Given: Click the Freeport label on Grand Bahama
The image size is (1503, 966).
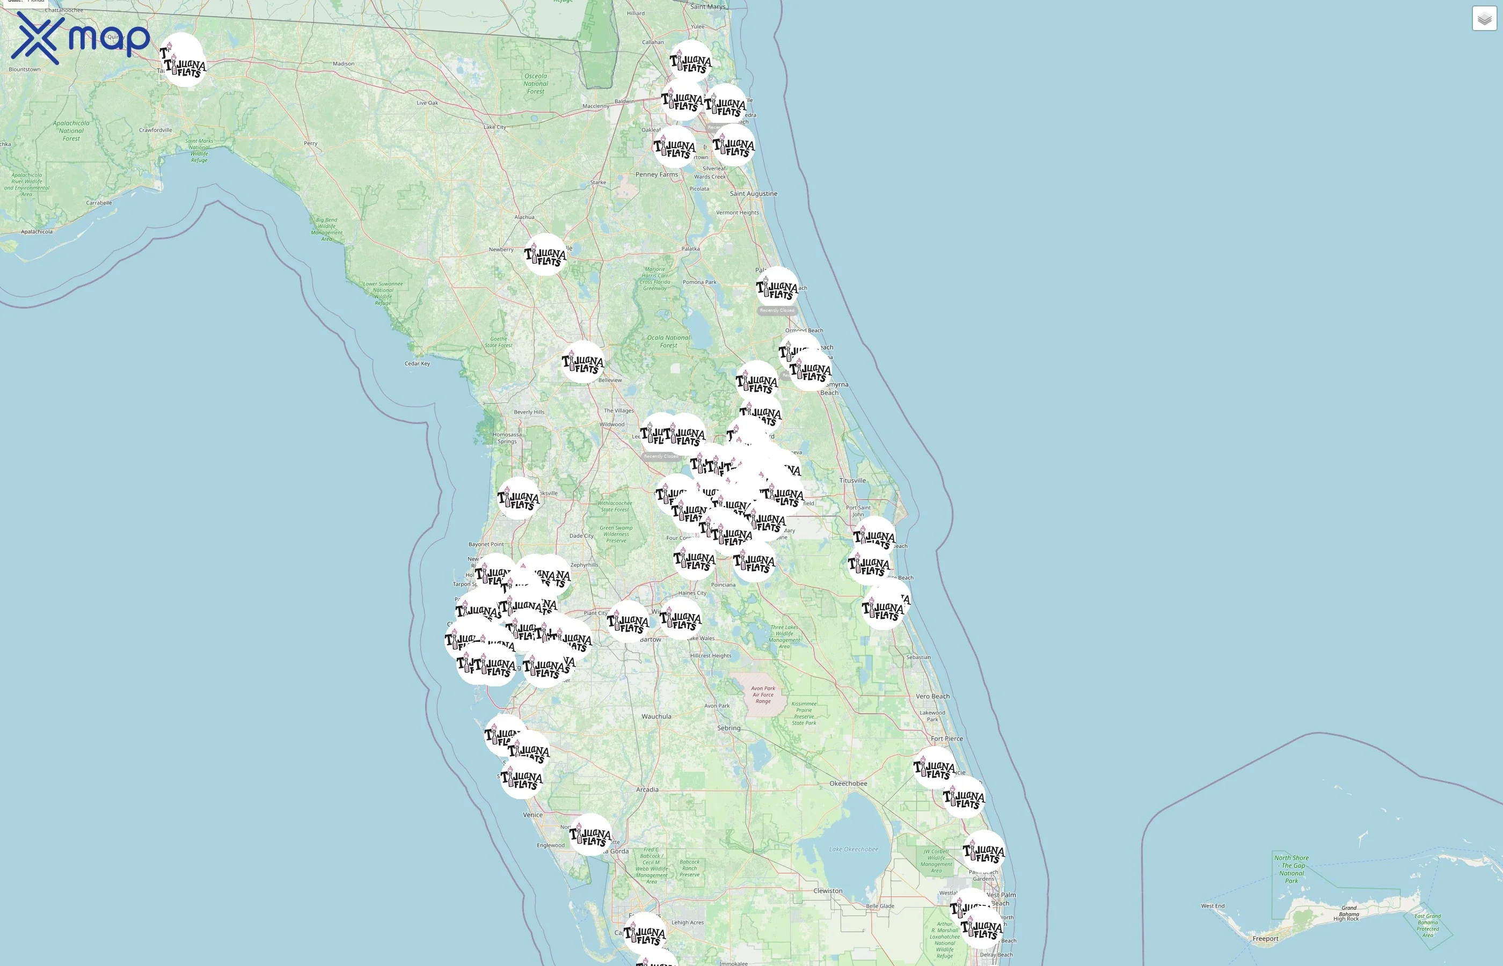Looking at the screenshot, I should 1265,939.
